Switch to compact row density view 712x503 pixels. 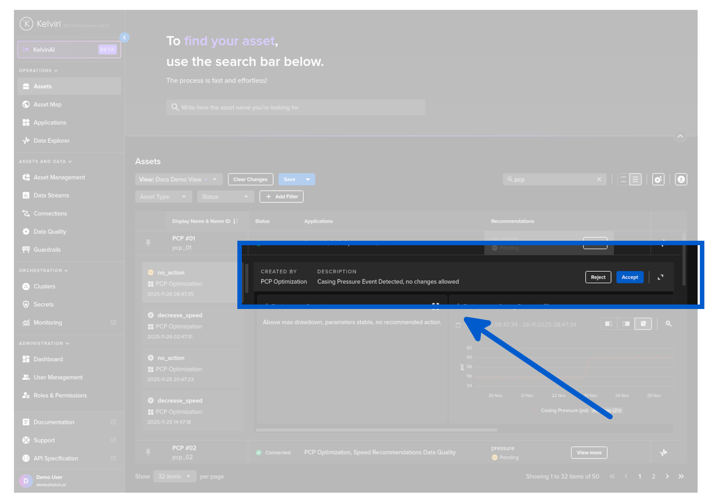tap(623, 180)
